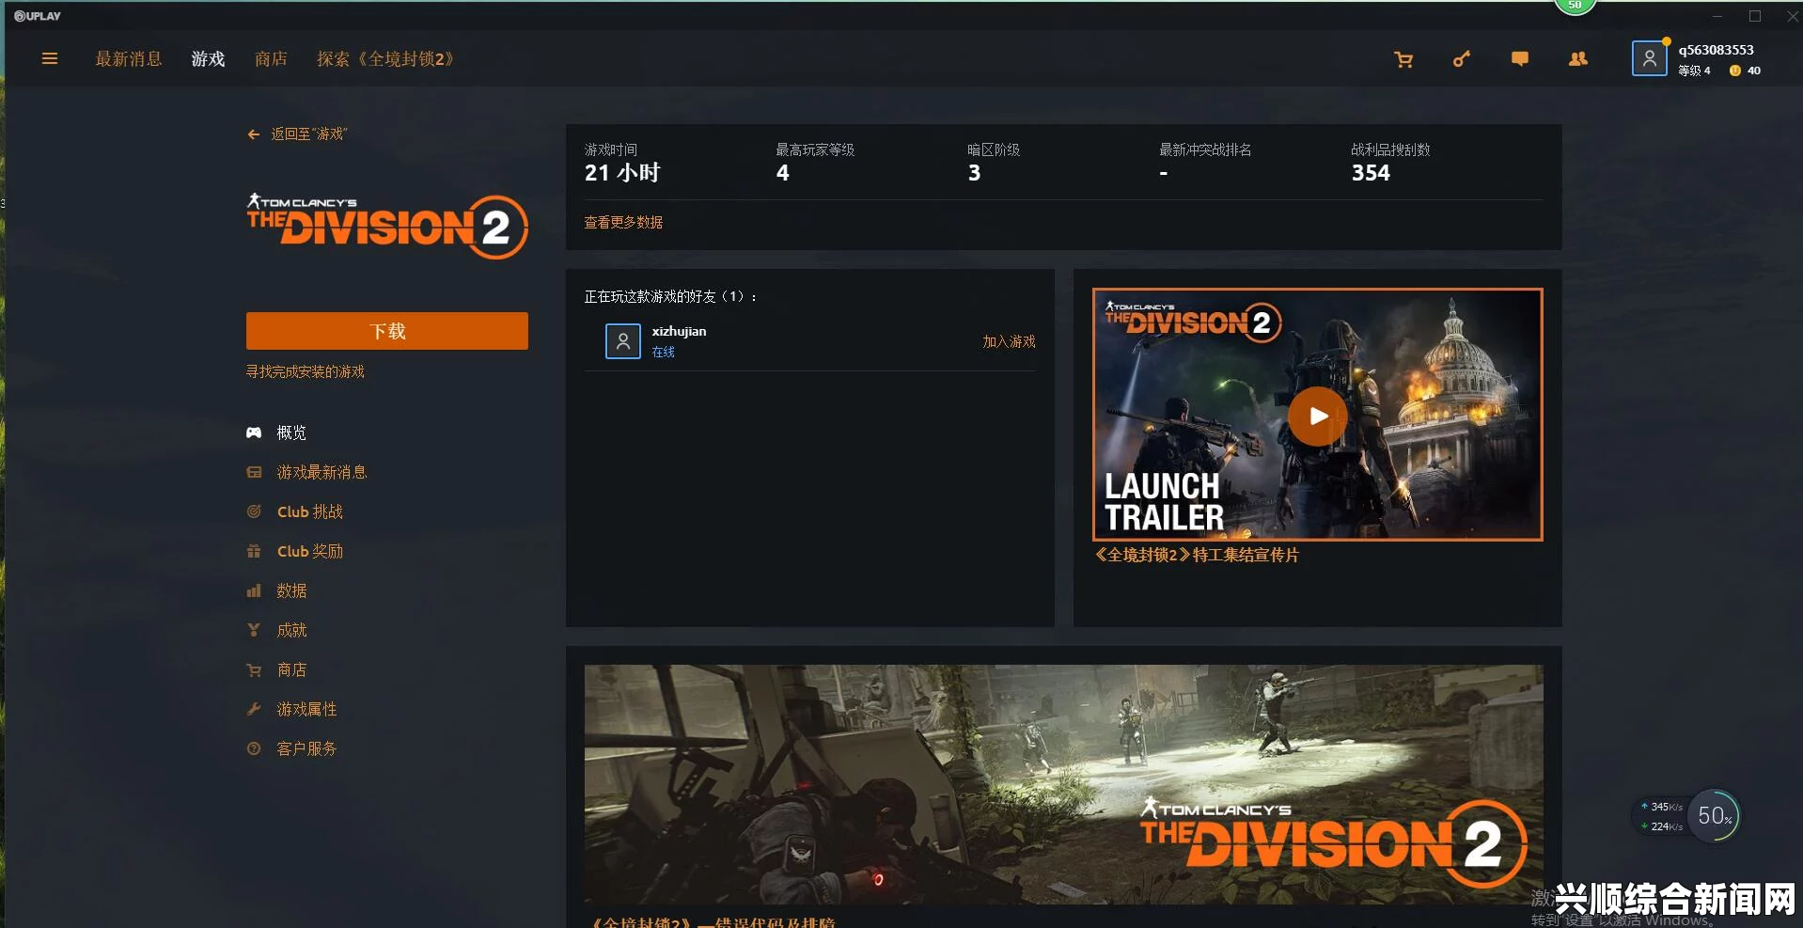Select Club 挑战 in the sidebar
1803x928 pixels.
[310, 511]
